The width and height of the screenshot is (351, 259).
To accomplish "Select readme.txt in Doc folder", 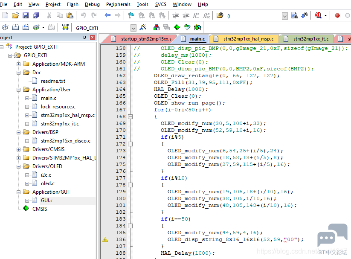I will 53,81.
